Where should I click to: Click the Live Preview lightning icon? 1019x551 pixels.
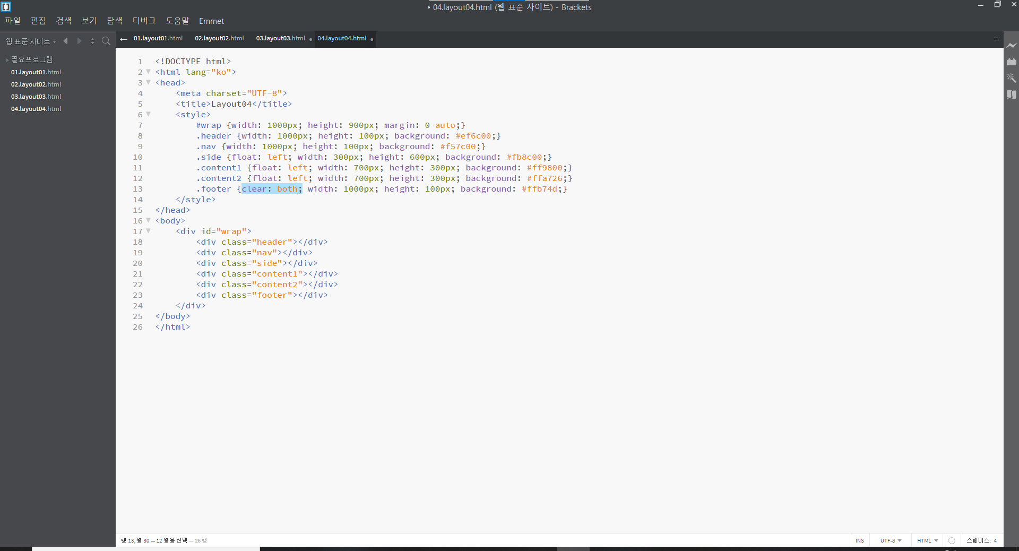coord(1012,46)
